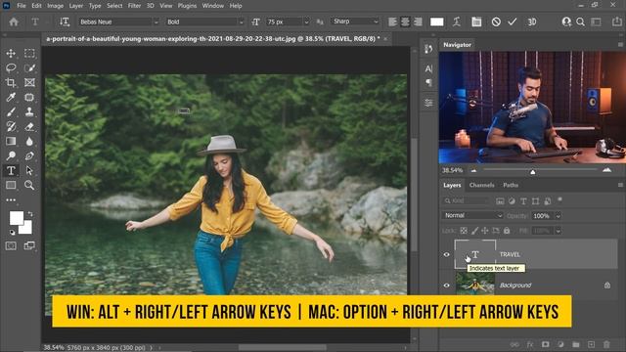626x352 pixels.
Task: Right align the text
Action: click(418, 22)
